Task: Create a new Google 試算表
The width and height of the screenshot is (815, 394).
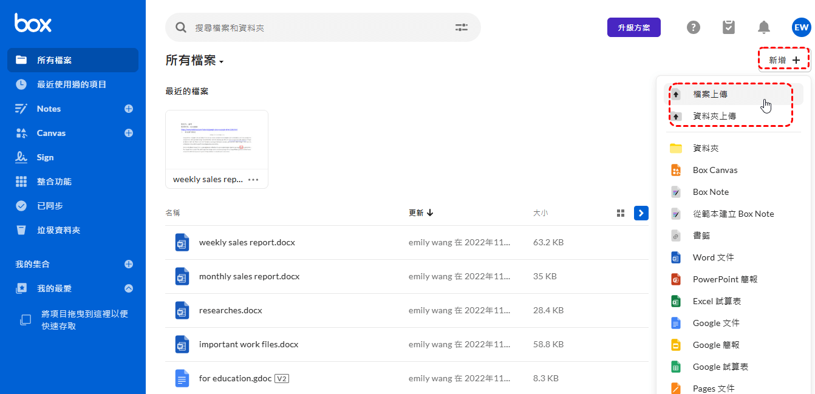Action: tap(720, 367)
